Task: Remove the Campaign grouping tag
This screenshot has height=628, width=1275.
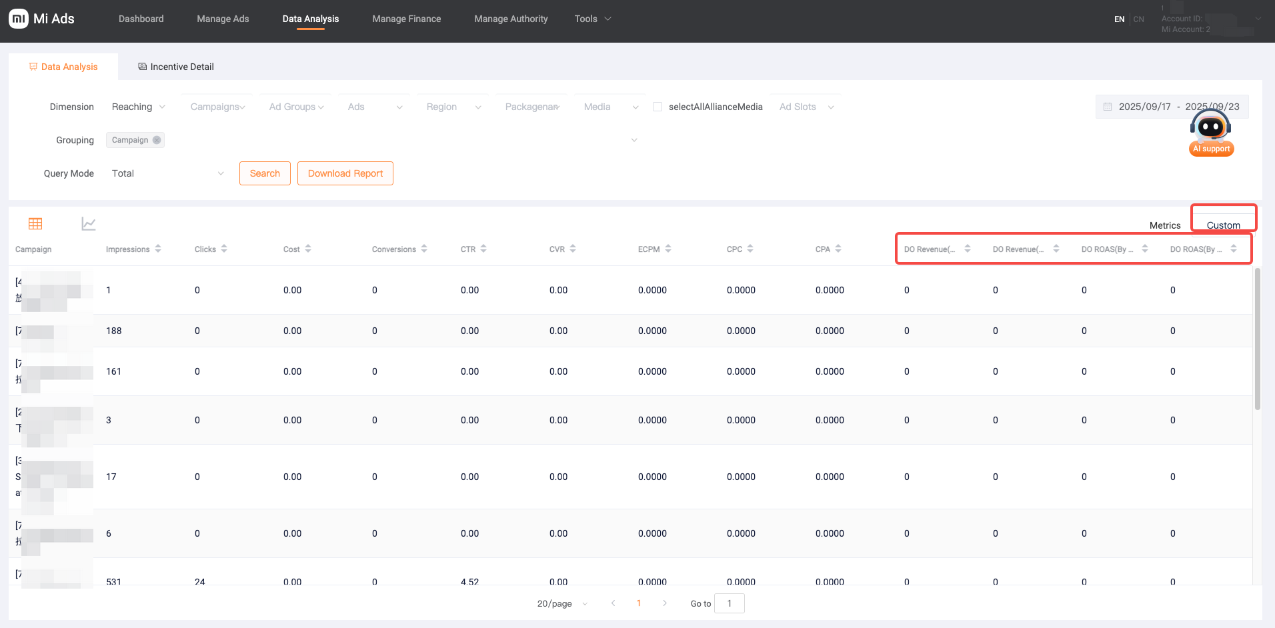Action: coord(157,140)
